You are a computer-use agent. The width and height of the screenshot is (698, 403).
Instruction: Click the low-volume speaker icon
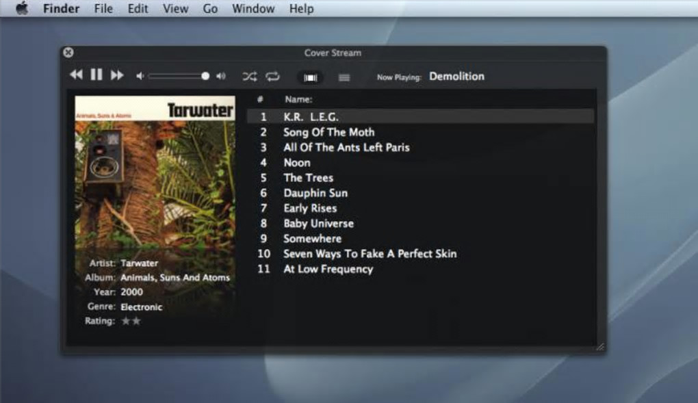click(x=140, y=76)
